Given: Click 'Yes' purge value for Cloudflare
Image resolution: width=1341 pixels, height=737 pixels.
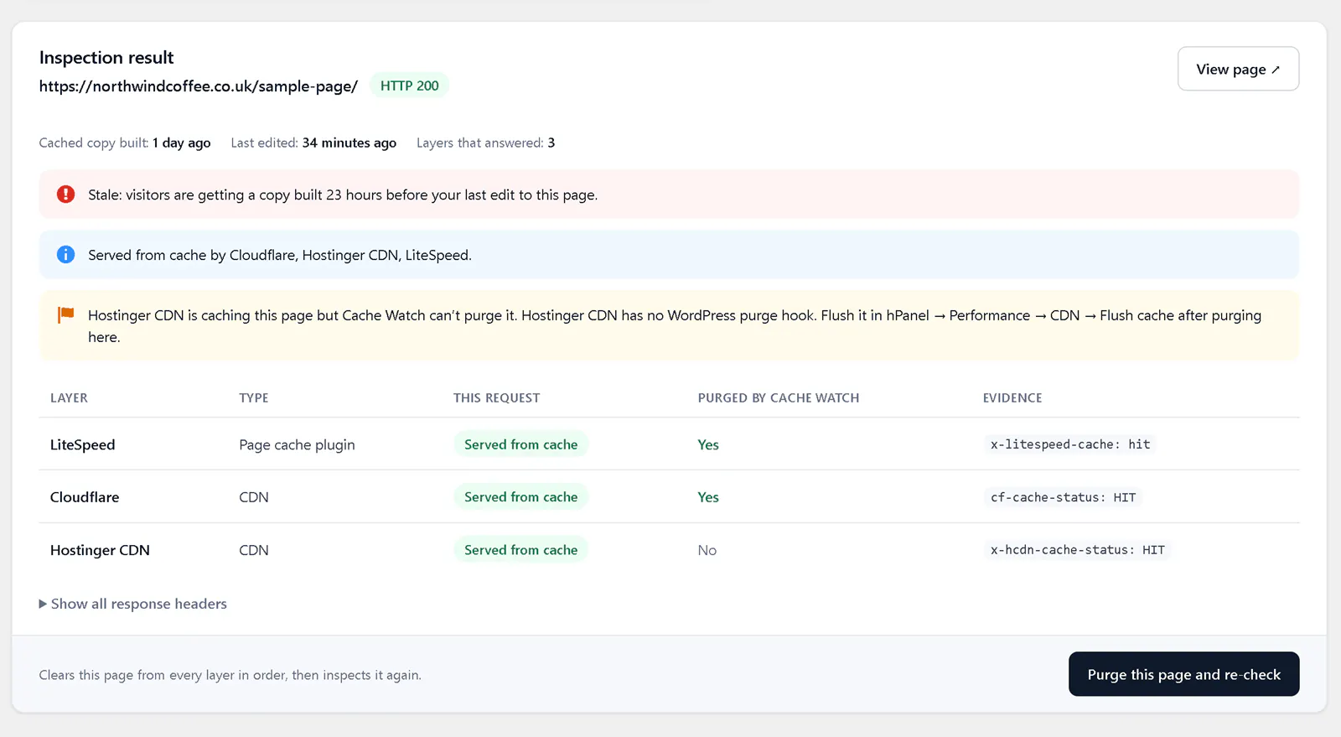Looking at the screenshot, I should coord(708,496).
